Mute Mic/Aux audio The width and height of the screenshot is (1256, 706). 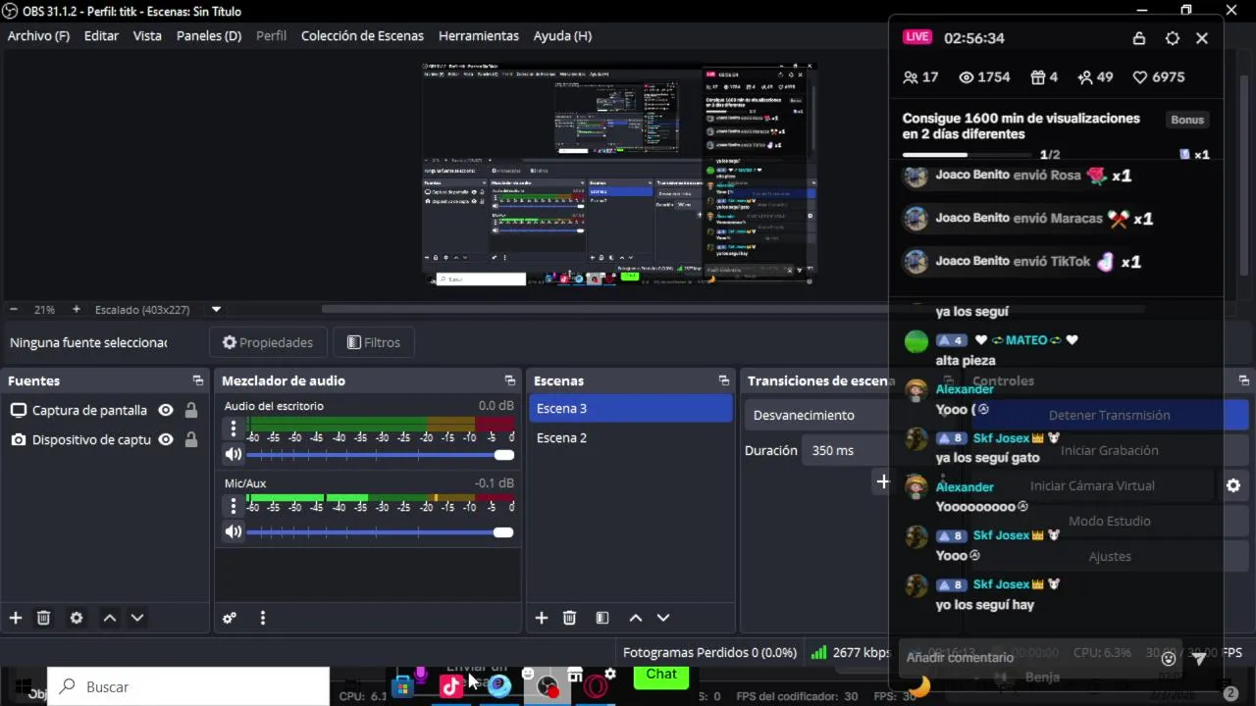point(234,531)
